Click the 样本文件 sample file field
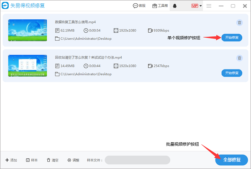251x169 pixels. (137, 160)
